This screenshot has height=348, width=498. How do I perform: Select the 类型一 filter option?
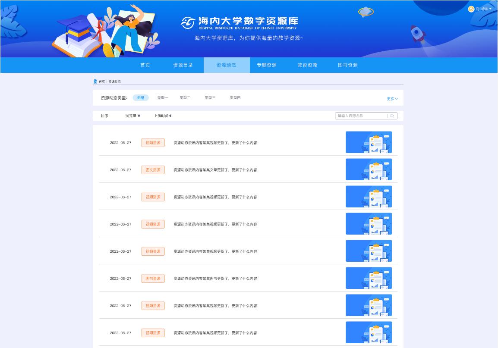click(x=162, y=98)
